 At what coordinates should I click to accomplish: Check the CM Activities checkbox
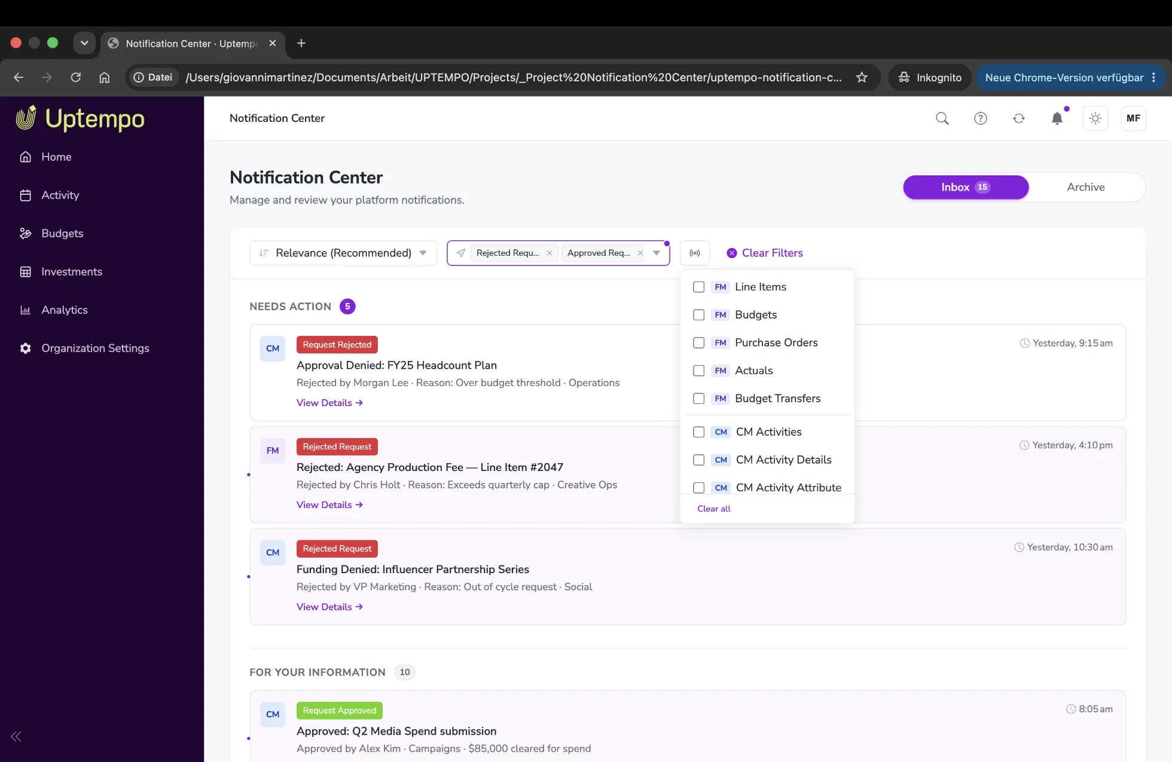pyautogui.click(x=698, y=432)
